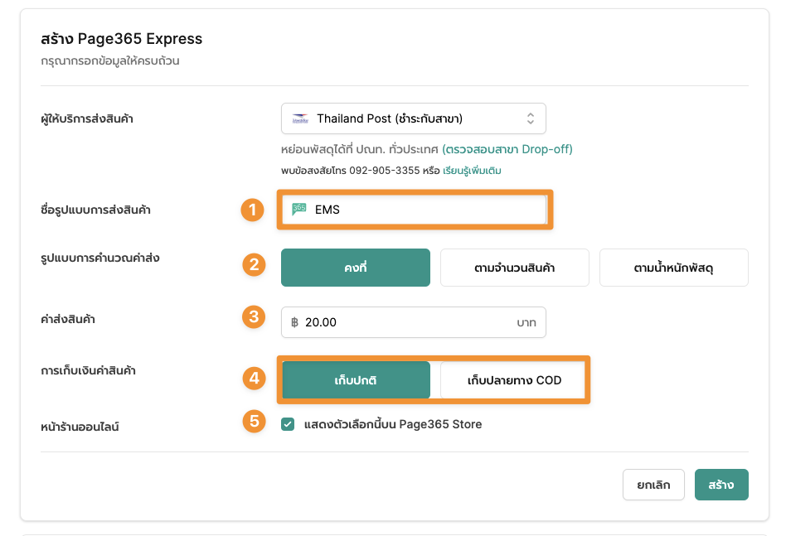This screenshot has height=536, width=786.
Task: Click the Page365 chat icon beside EMS
Action: (x=299, y=209)
